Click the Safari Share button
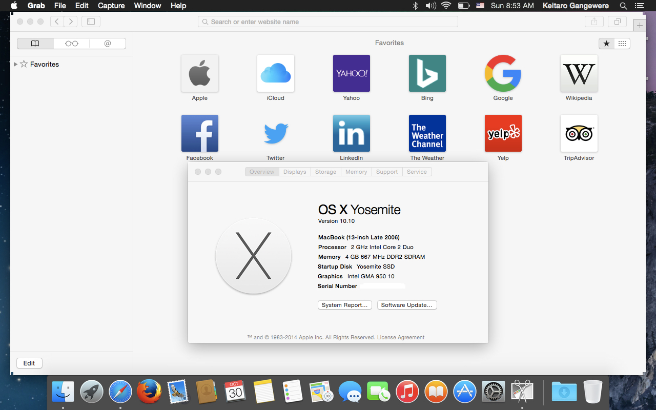 (x=594, y=22)
